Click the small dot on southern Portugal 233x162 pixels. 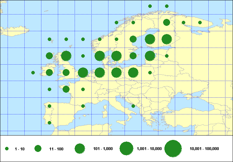[x=49, y=123]
